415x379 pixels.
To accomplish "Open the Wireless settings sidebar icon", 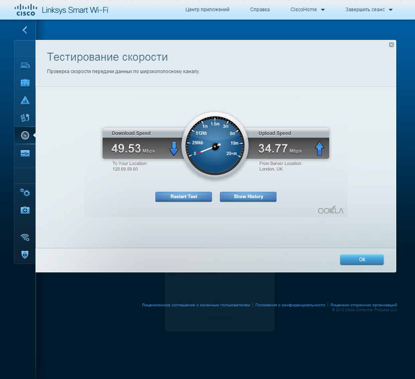I will pos(25,237).
